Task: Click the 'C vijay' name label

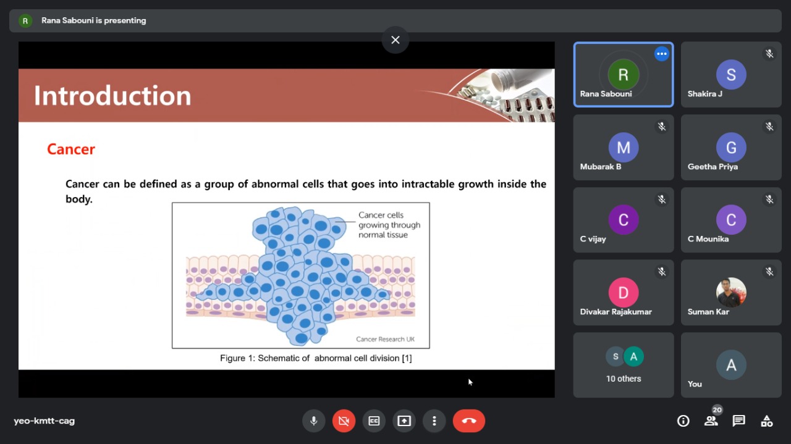Action: [x=593, y=239]
